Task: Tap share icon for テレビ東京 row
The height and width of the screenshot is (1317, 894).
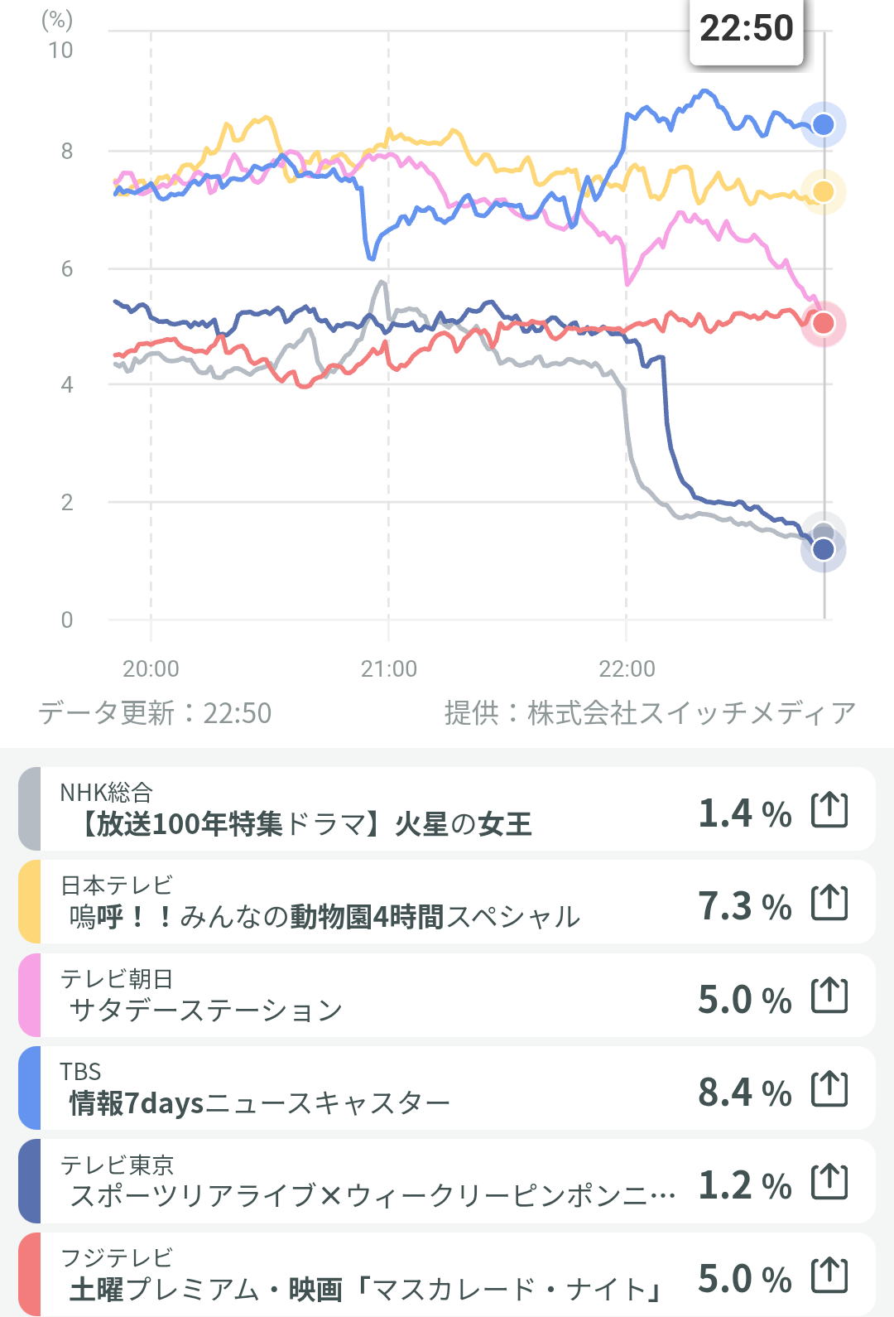Action: (829, 1182)
